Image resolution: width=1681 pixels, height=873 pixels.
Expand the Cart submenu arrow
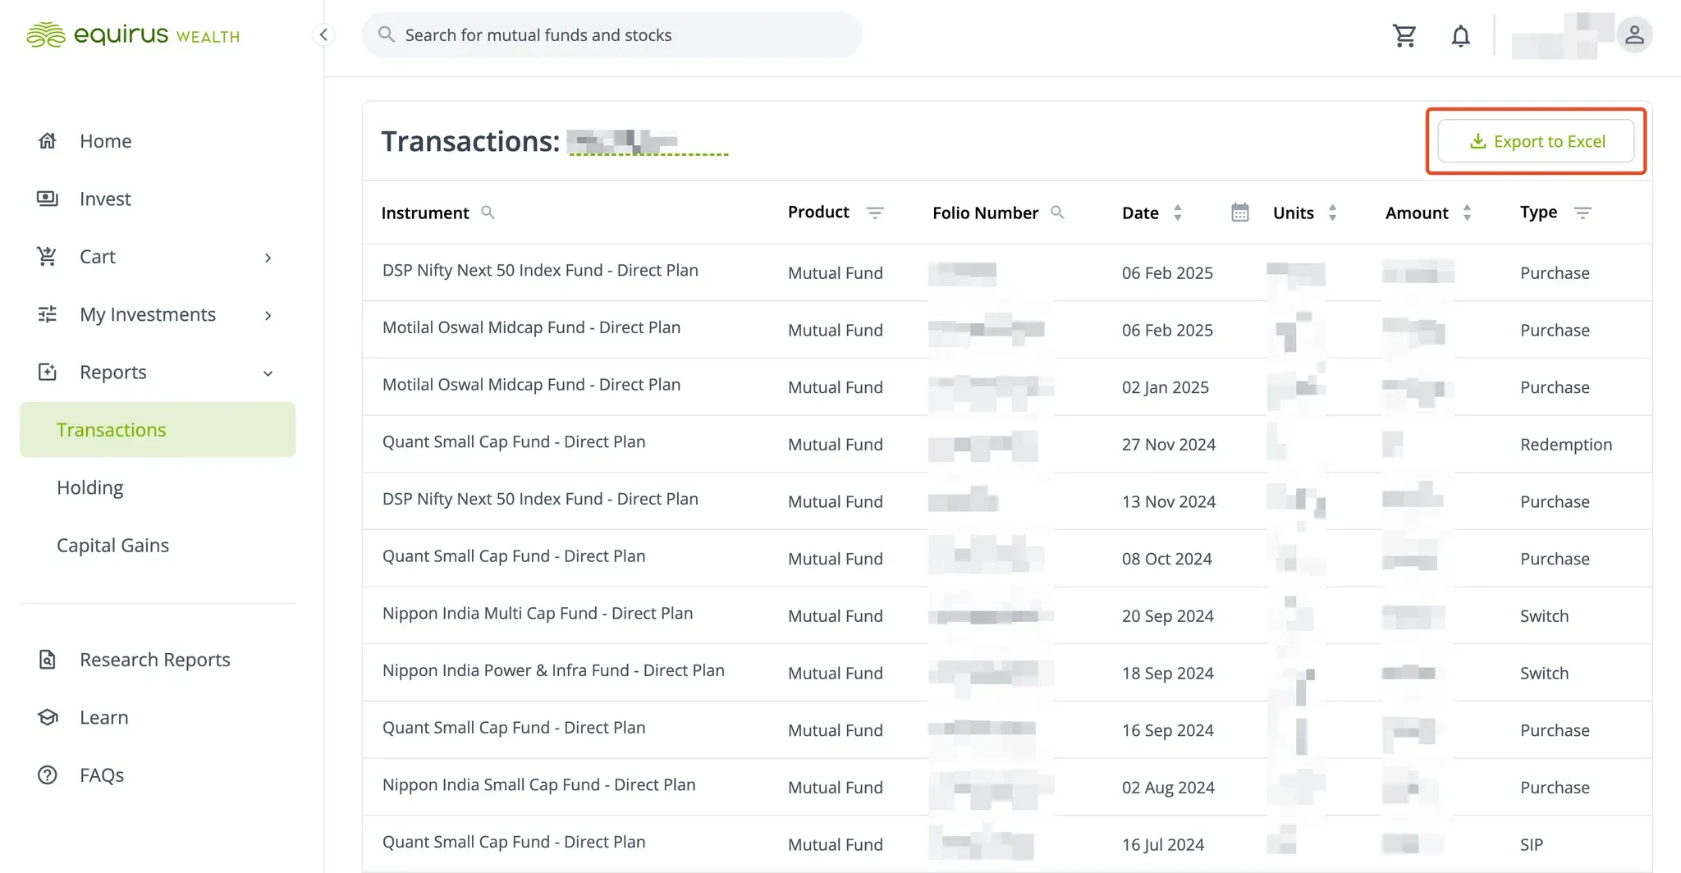point(268,258)
